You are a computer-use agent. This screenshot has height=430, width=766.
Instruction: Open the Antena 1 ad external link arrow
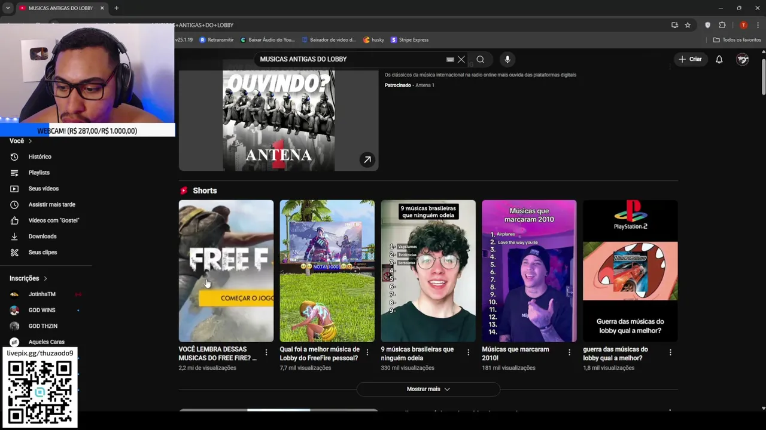point(367,159)
